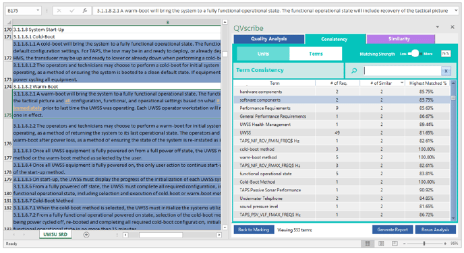Click the search magnifier icon in QVscribe
Image resolution: width=464 pixels, height=253 pixels.
point(354,71)
